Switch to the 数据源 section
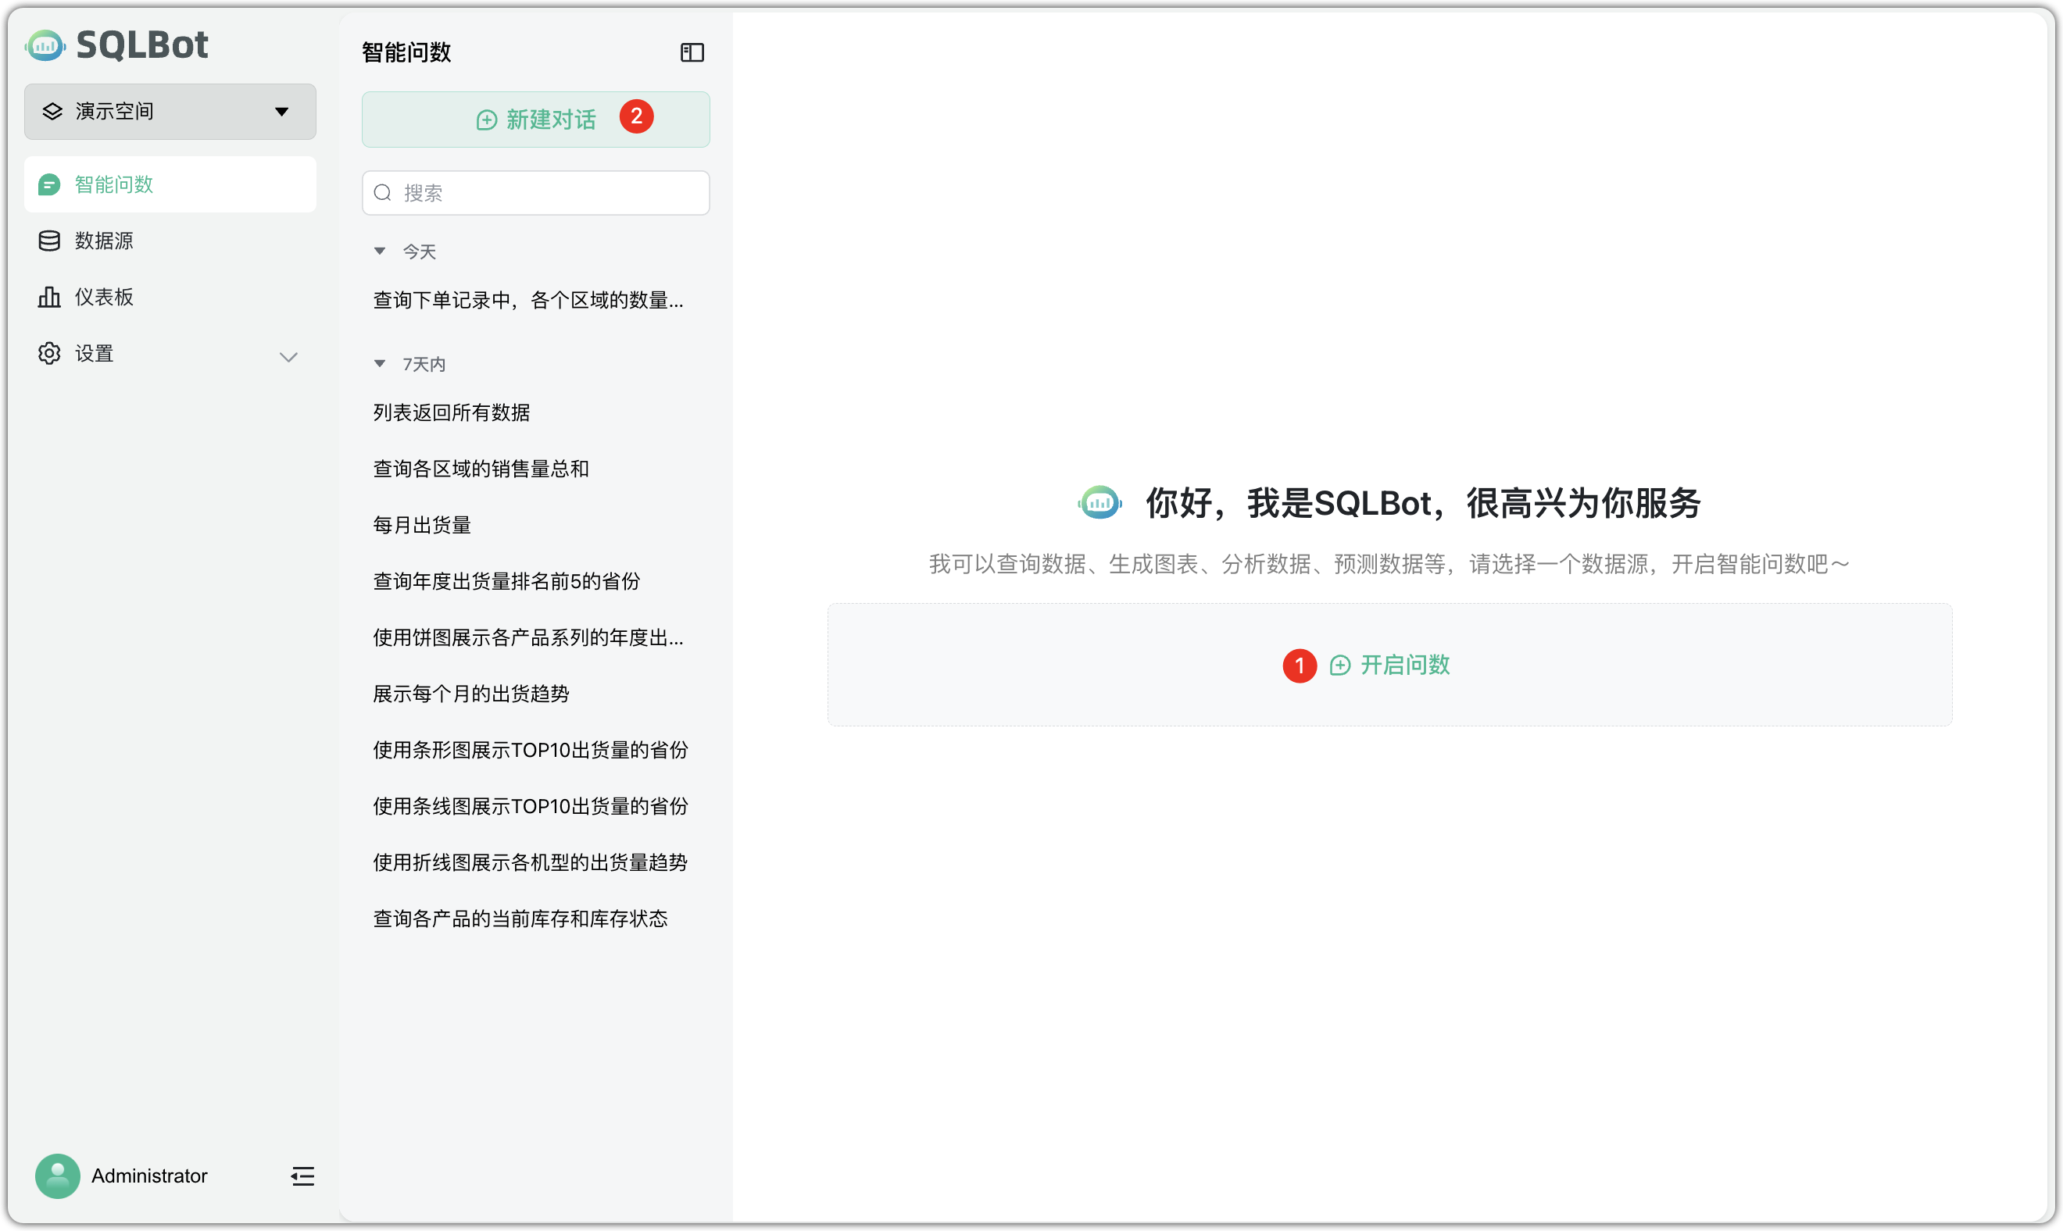The height and width of the screenshot is (1231, 2063). (104, 241)
